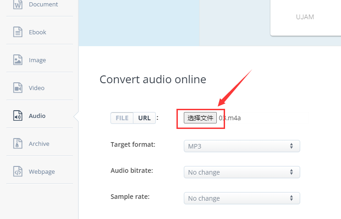Select the Audio speaker file icon
This screenshot has width=341, height=219.
coord(18,116)
